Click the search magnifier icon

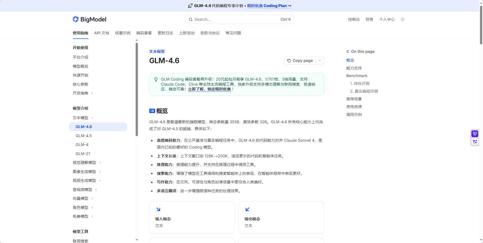(x=191, y=19)
